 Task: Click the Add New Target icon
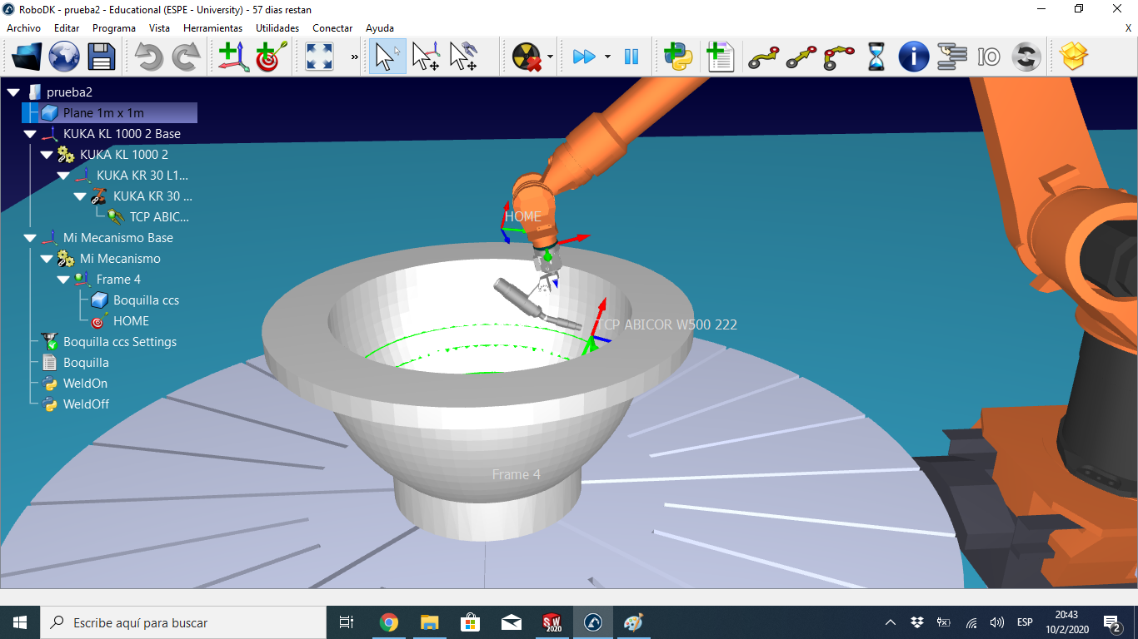tap(271, 57)
